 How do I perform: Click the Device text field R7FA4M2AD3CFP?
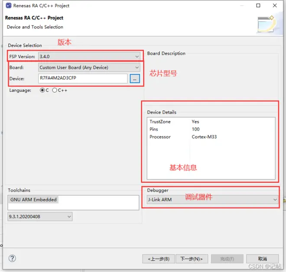click(83, 79)
